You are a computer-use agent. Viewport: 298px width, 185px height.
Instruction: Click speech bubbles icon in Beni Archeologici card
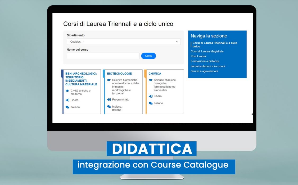(x=67, y=107)
